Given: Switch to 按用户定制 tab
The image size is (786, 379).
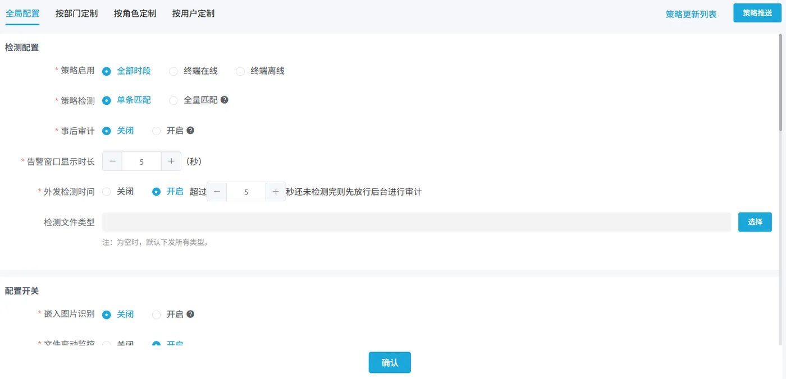Looking at the screenshot, I should click(x=193, y=13).
